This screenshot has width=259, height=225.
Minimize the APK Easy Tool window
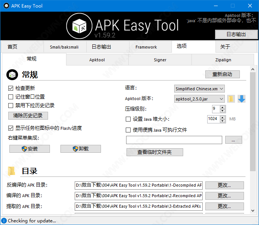216,6
